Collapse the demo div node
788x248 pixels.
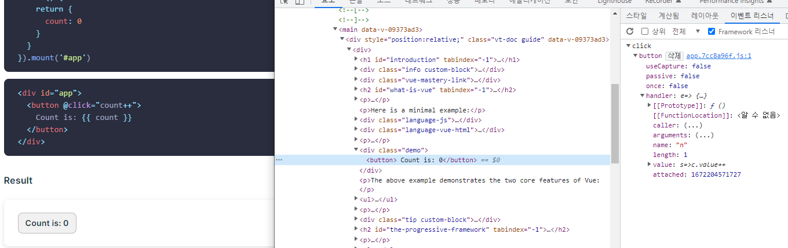tap(356, 150)
